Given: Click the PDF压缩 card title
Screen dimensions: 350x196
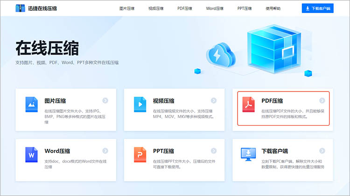Looking at the screenshot, I should coord(272,101).
